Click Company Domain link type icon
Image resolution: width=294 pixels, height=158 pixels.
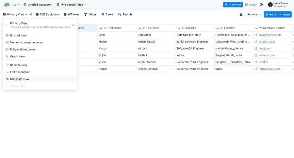point(260,28)
